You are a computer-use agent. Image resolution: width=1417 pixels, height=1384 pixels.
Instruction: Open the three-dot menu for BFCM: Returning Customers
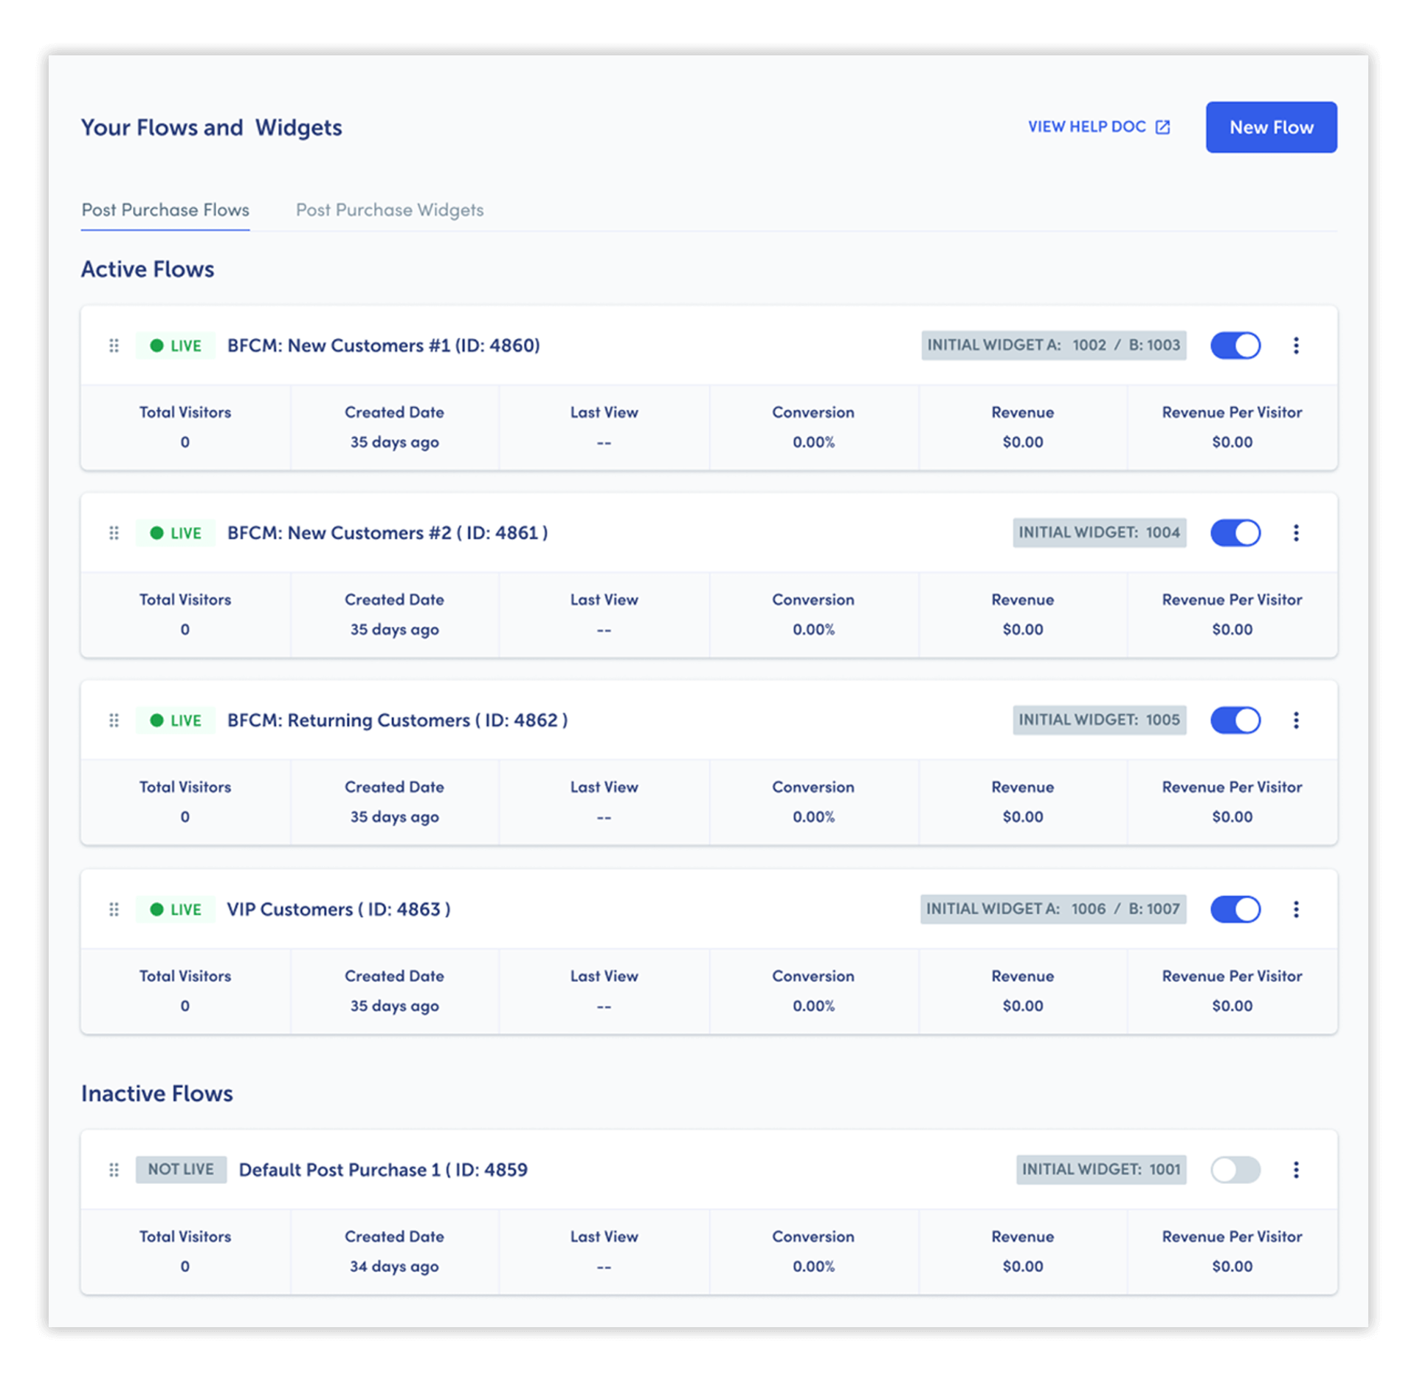[1296, 720]
